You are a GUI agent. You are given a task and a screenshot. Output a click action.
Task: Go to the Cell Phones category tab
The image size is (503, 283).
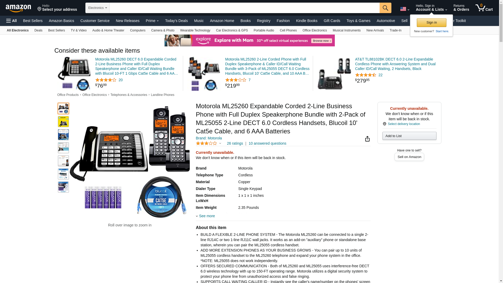(288, 30)
